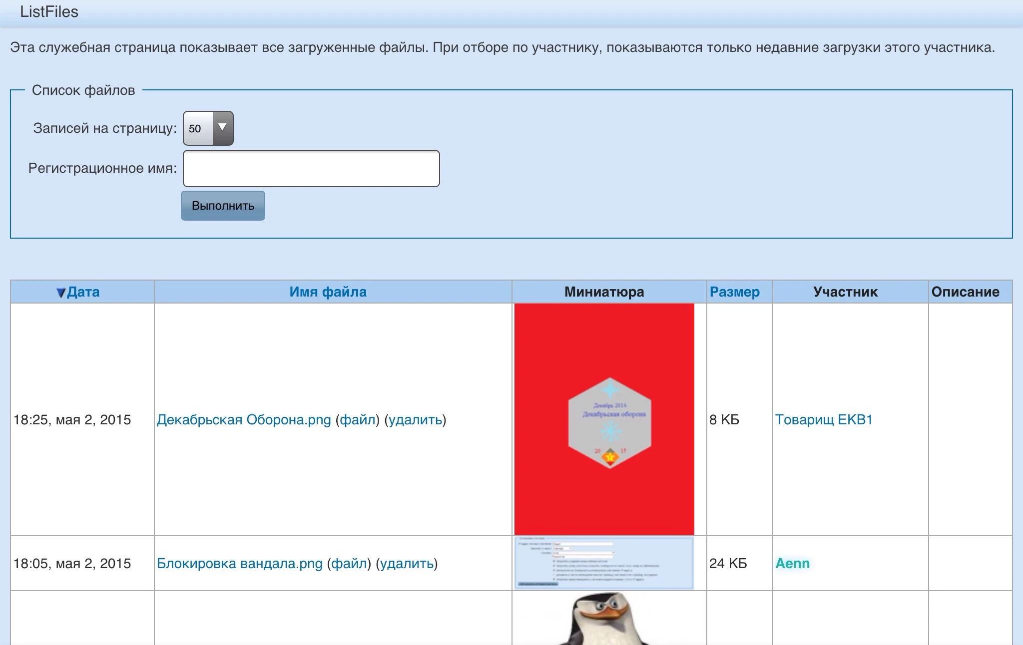Open the records per page dropdown

click(x=208, y=128)
